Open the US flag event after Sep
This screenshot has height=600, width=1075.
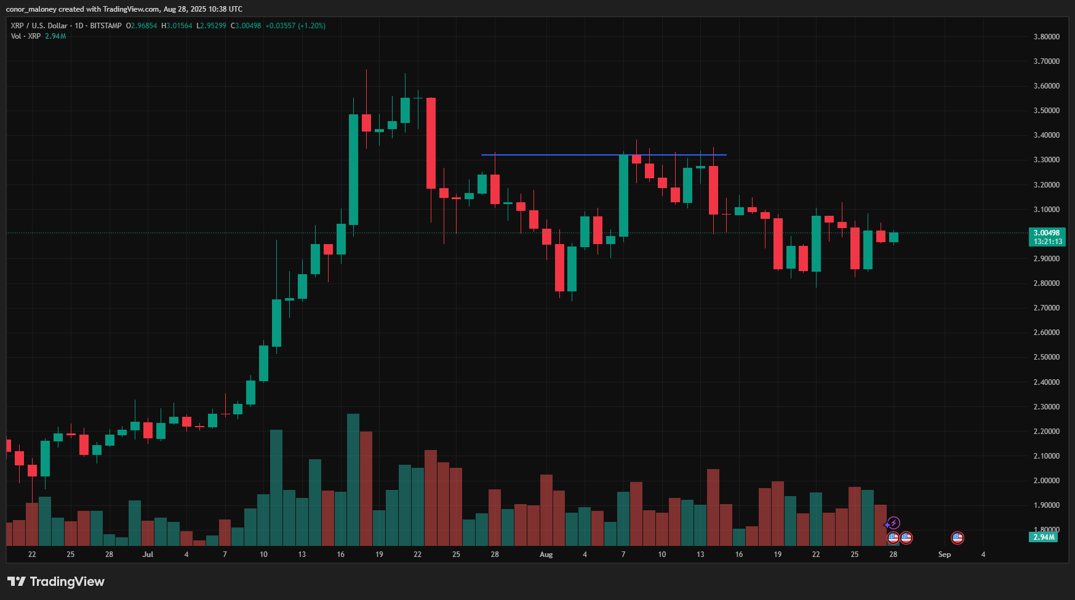click(x=957, y=538)
